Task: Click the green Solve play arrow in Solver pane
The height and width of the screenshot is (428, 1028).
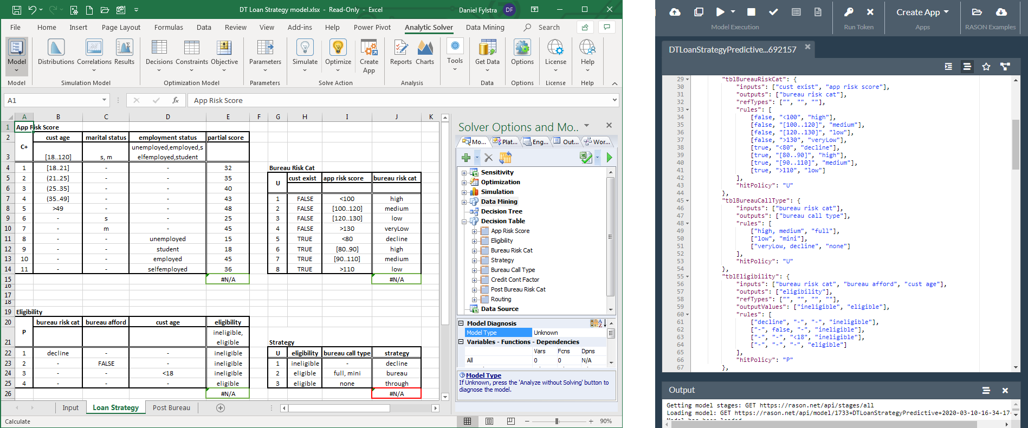Action: tap(610, 158)
